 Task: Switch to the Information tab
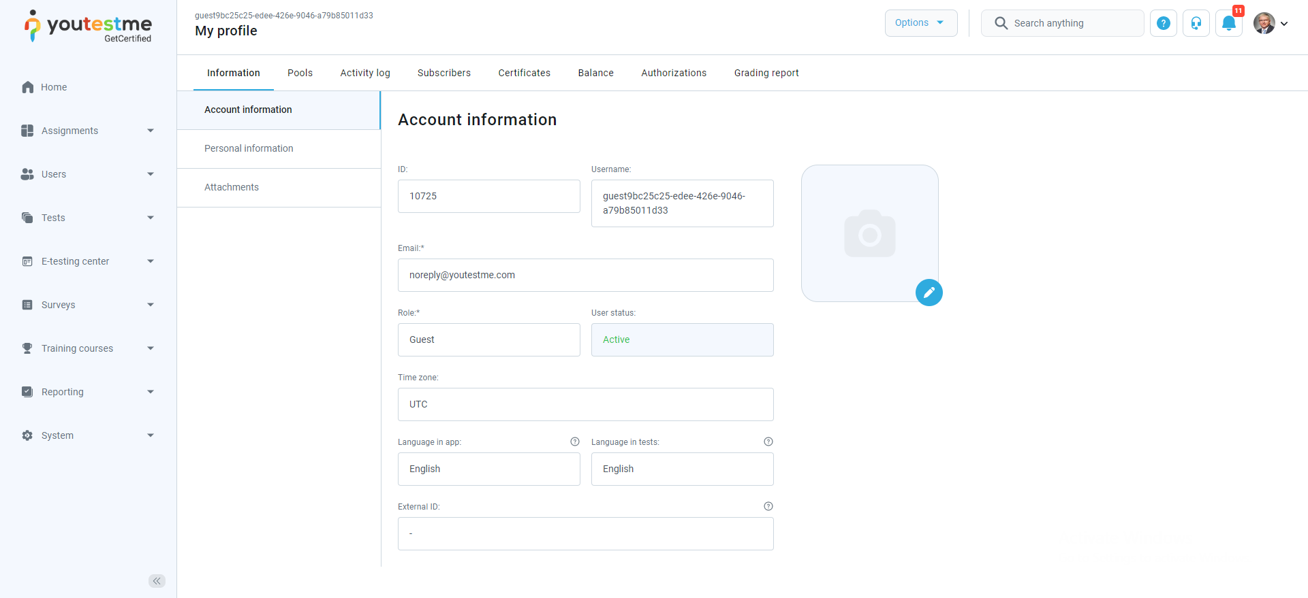(234, 73)
